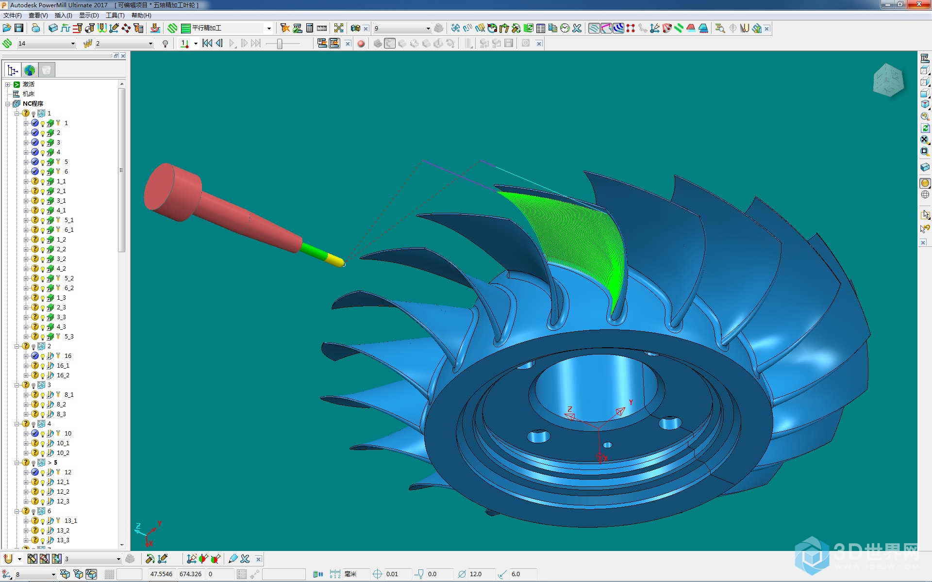Open the 显示(D) menu
The width and height of the screenshot is (932, 582).
pos(89,16)
